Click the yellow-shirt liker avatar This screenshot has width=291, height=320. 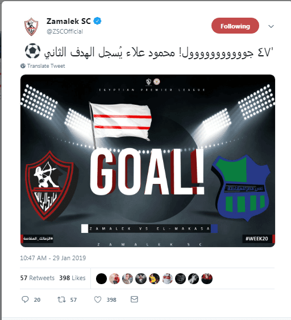pyautogui.click(x=154, y=279)
